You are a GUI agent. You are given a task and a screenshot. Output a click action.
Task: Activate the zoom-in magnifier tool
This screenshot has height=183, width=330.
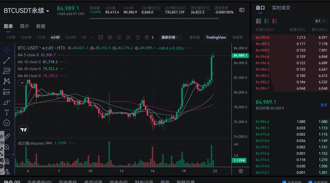point(6,148)
